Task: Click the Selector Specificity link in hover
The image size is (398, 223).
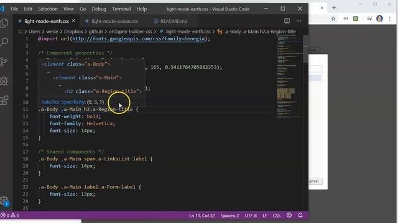Action: (63, 102)
